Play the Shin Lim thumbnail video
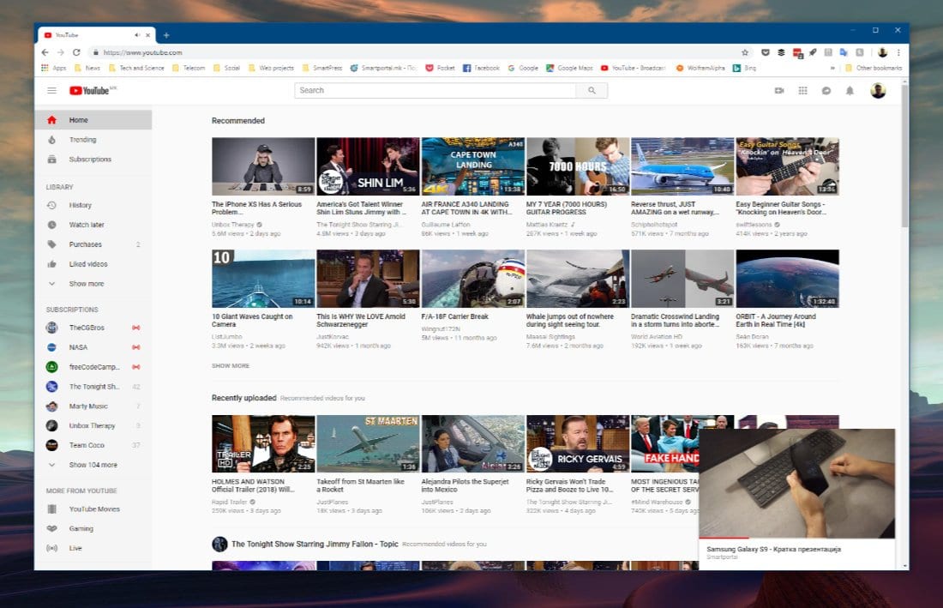Viewport: 943px width, 608px height. [x=368, y=166]
